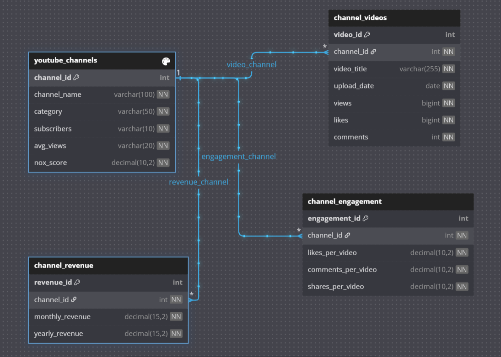This screenshot has height=357, width=501.
Task: Click the key icon beside revenue_id
Action: coord(77,282)
